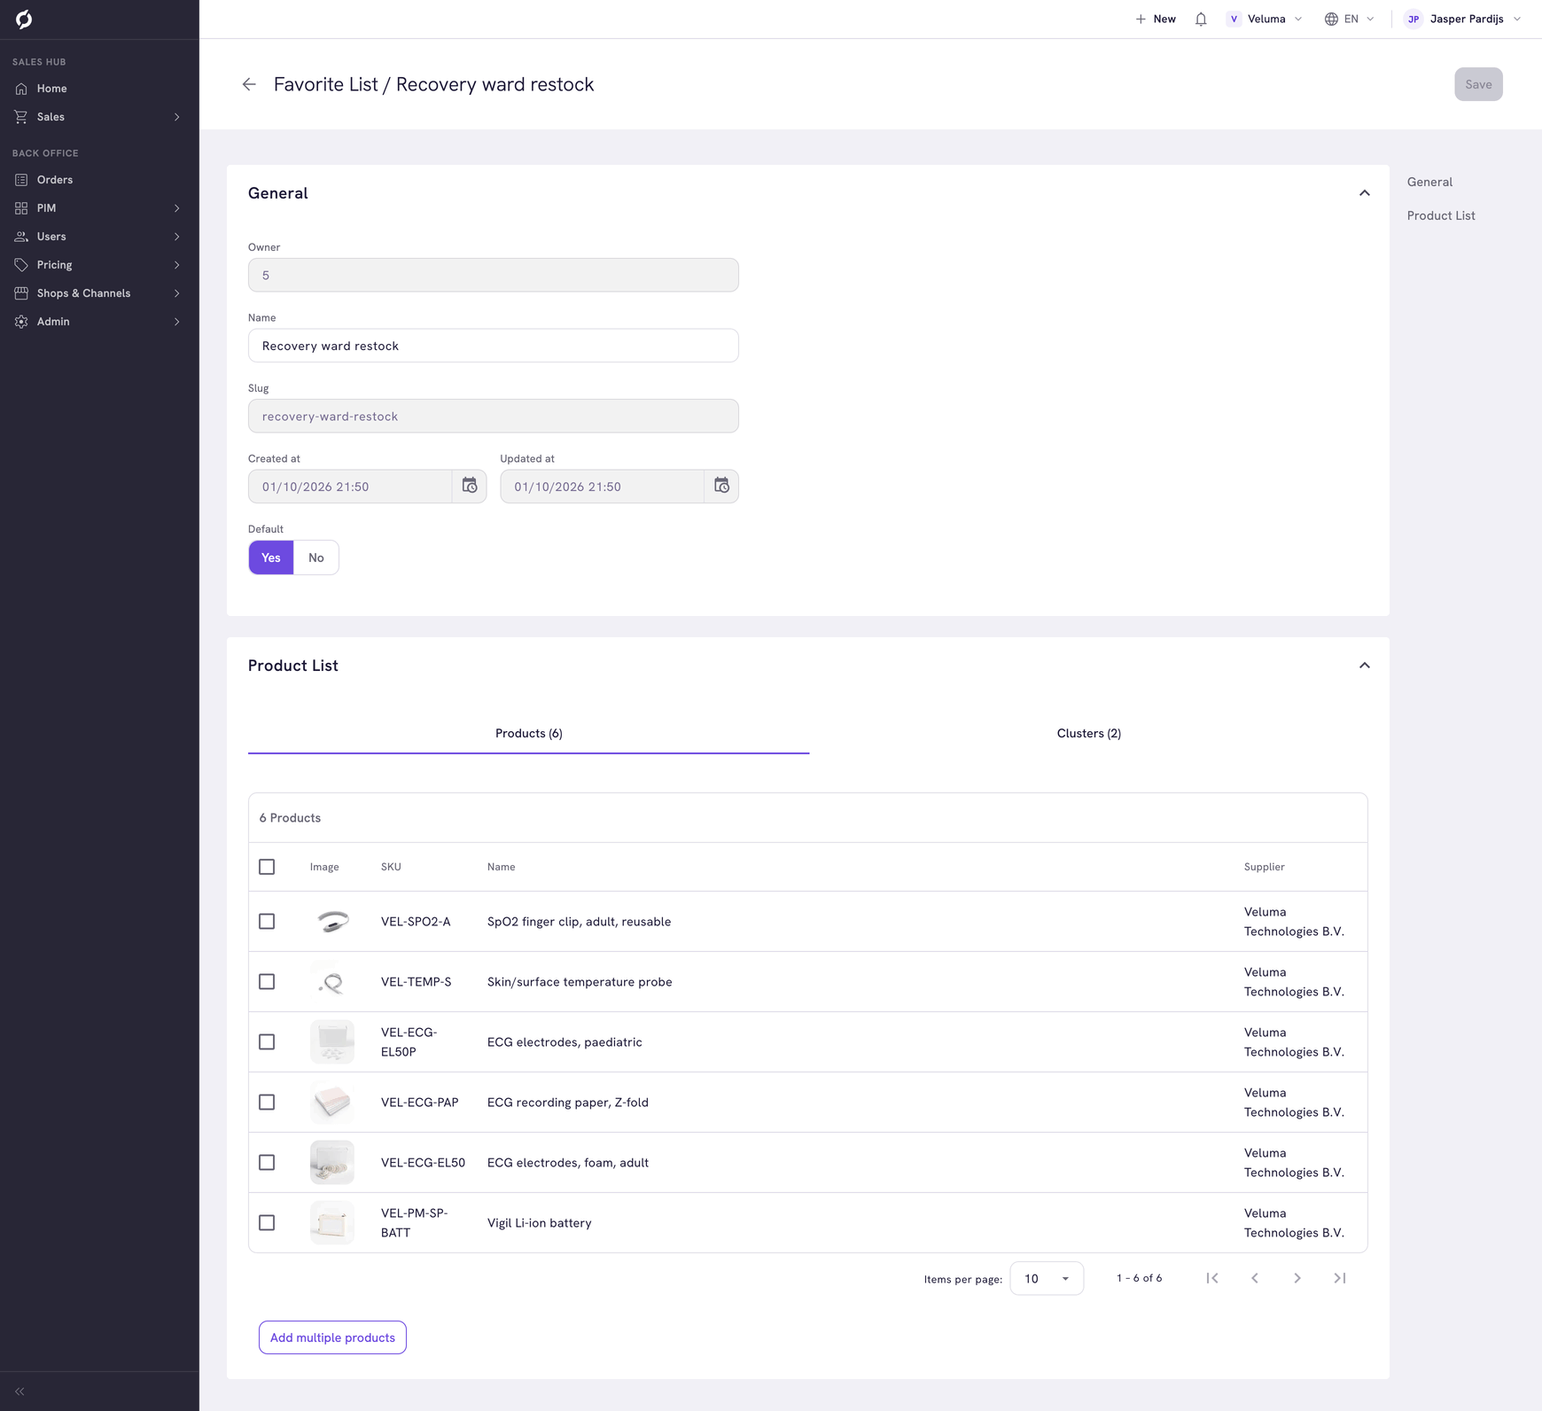The image size is (1542, 1411).
Task: Check the VEL-PM-SP-BATT row checkbox
Action: (x=267, y=1223)
